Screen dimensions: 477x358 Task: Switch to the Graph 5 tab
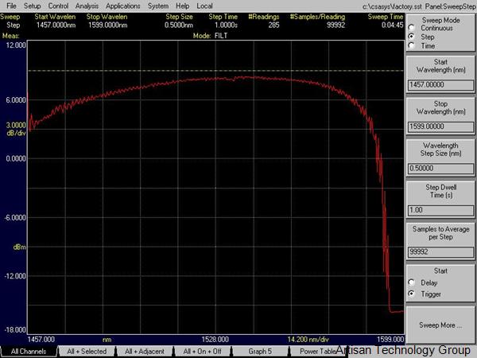coord(259,351)
